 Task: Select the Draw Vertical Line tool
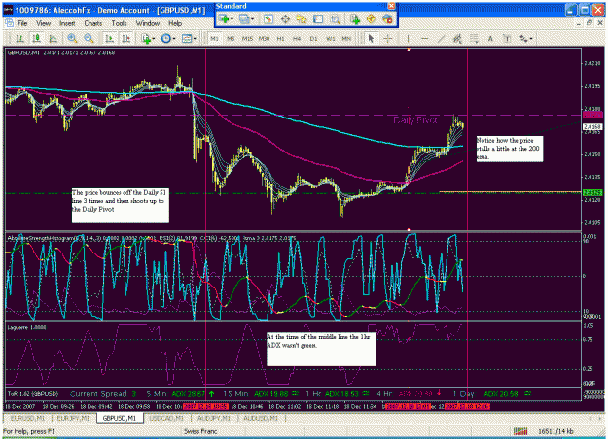tap(408, 38)
